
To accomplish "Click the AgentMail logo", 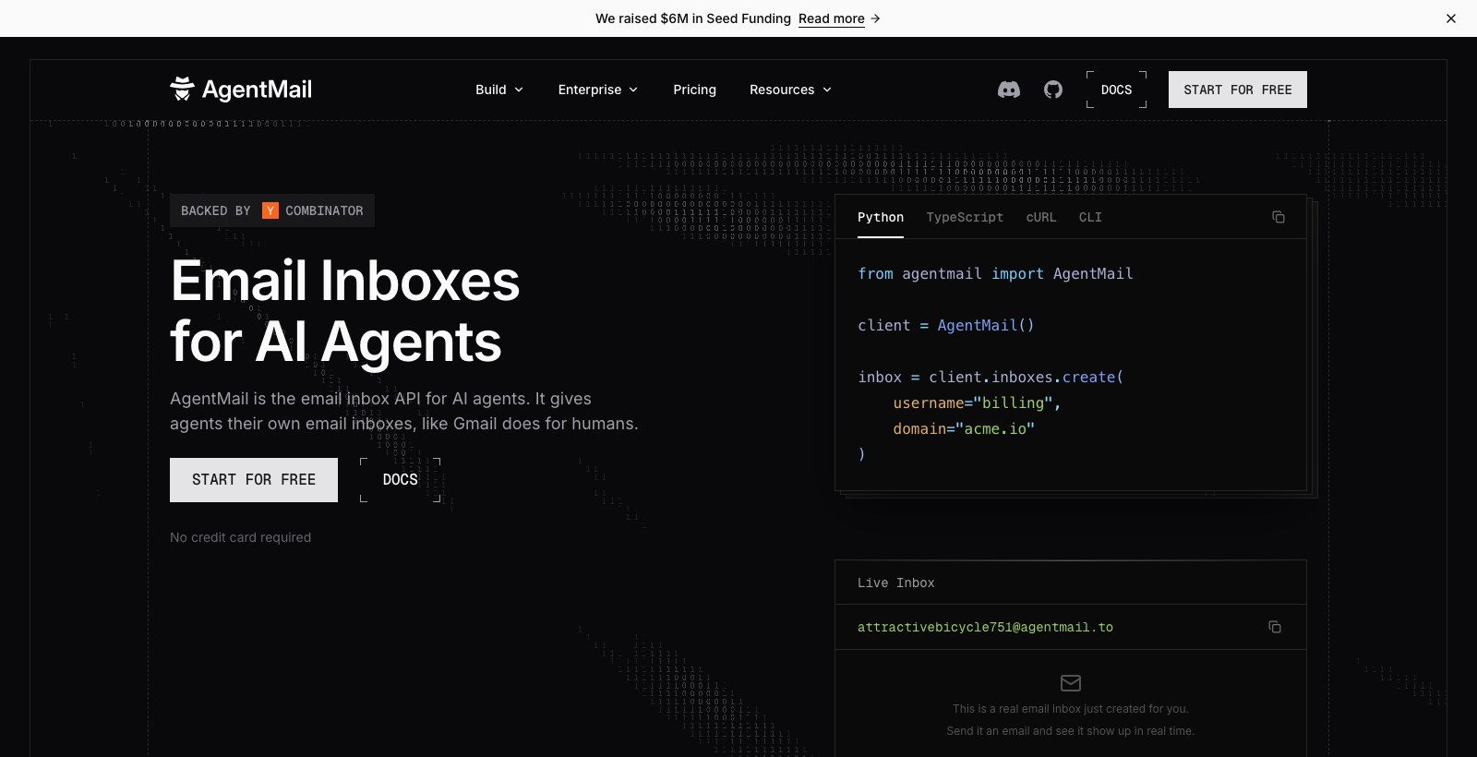I will click(x=241, y=90).
